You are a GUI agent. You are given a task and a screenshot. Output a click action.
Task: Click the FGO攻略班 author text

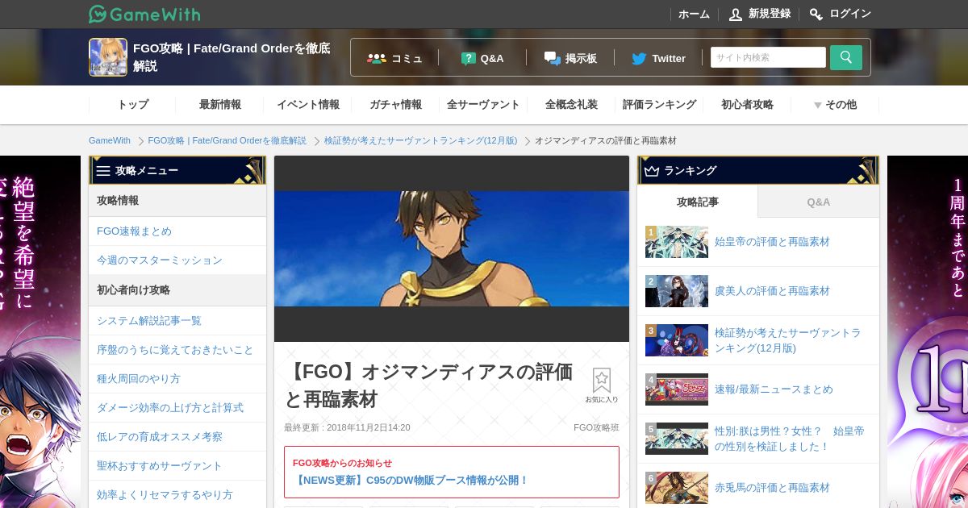(596, 427)
